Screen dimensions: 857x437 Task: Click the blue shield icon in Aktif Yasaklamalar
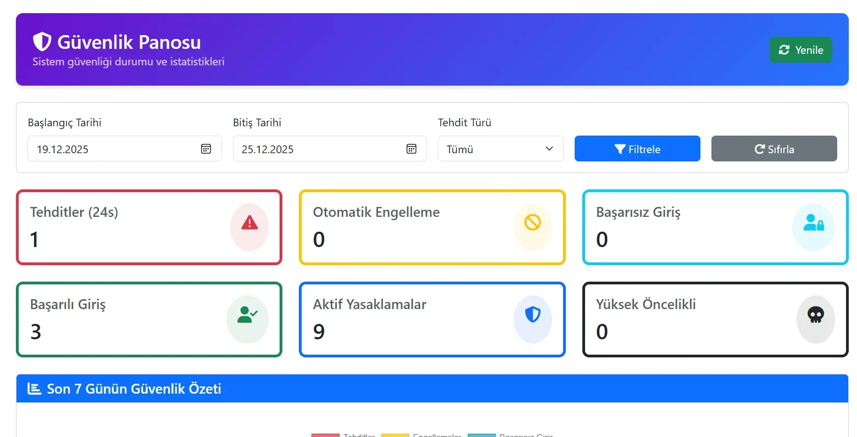click(x=532, y=315)
